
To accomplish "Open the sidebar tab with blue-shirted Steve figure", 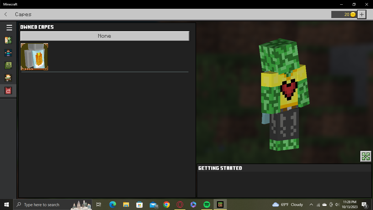I will [x=8, y=53].
